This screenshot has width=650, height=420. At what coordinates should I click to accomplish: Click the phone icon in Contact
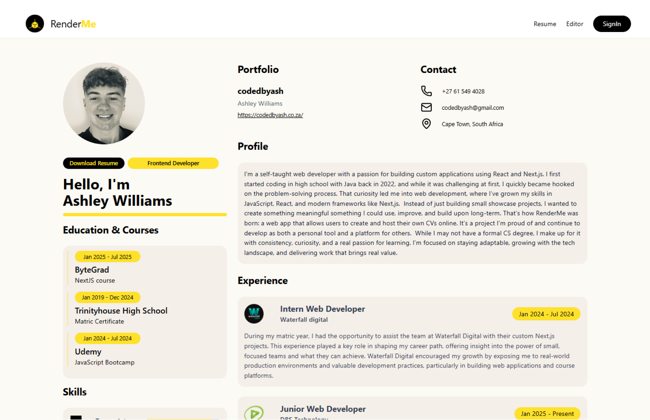pos(426,91)
